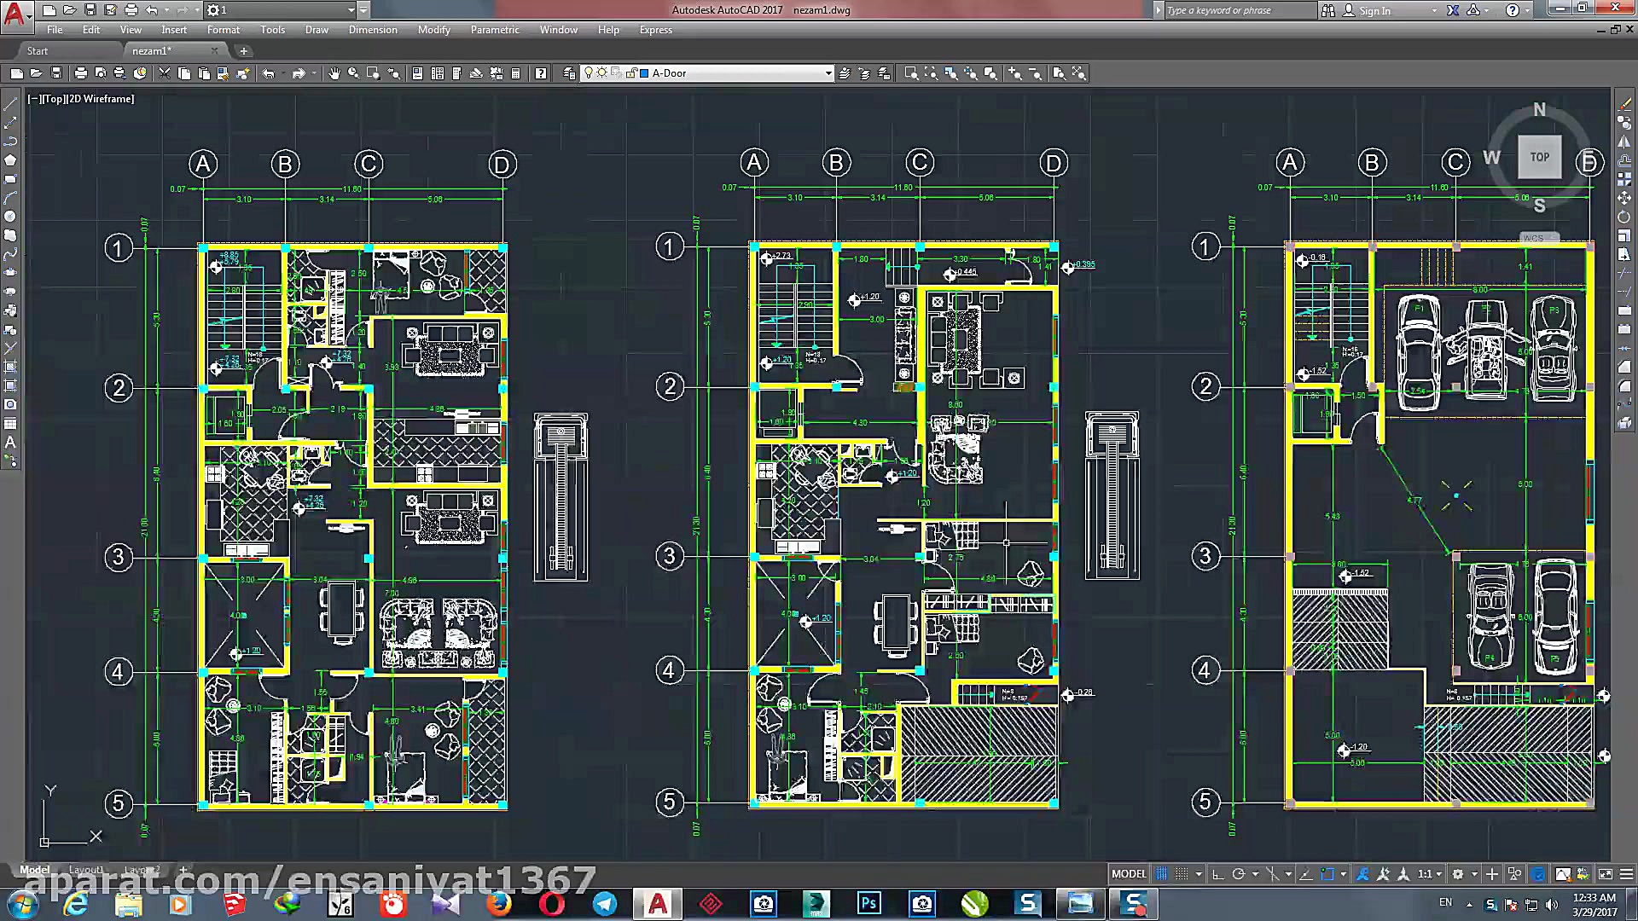1638x921 pixels.
Task: Add a new drawing tab with plus
Action: 243,51
